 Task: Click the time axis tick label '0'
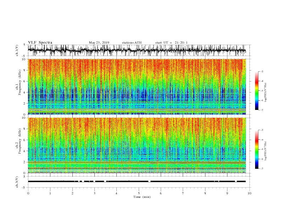tap(28, 193)
